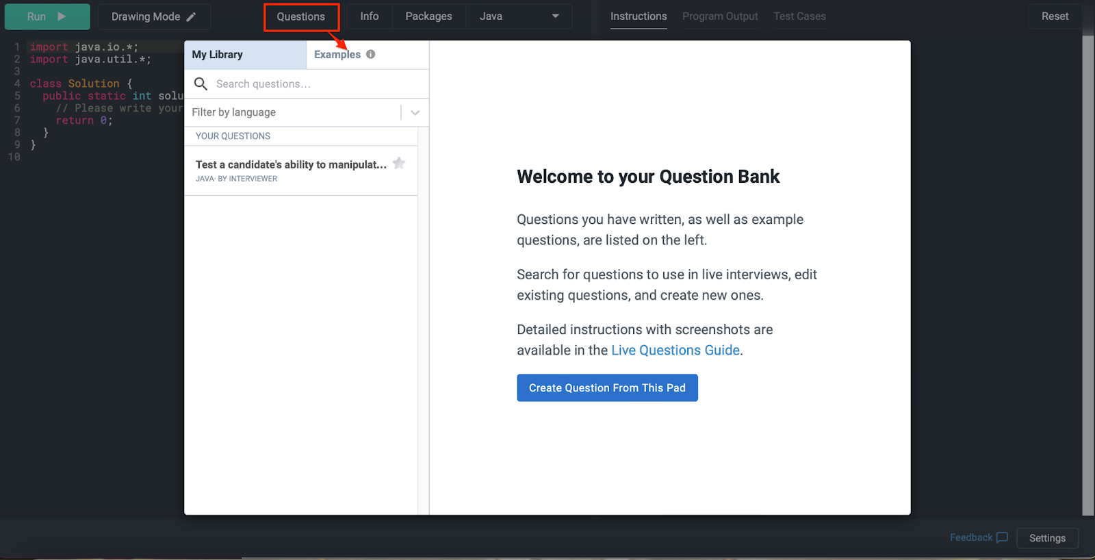
Task: Open the Packages menu
Action: coord(428,16)
